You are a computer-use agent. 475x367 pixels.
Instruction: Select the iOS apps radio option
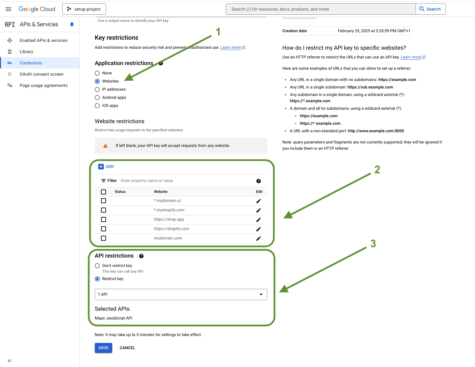(97, 106)
